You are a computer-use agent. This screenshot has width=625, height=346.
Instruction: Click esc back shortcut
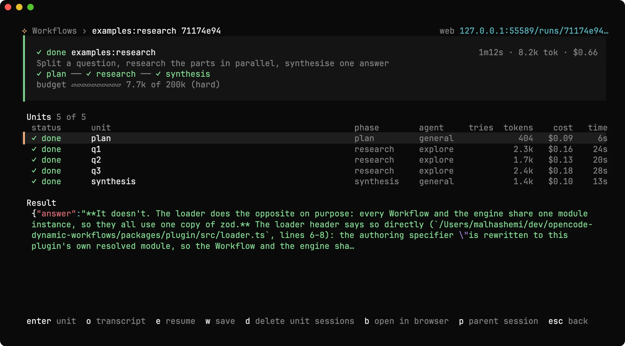tap(568, 321)
